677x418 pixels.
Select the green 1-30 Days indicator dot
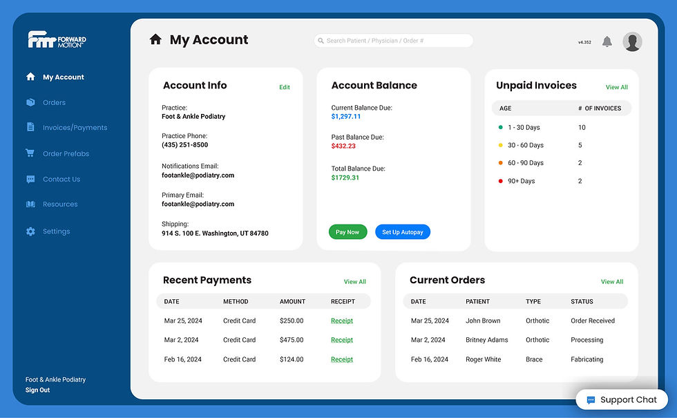(x=499, y=127)
